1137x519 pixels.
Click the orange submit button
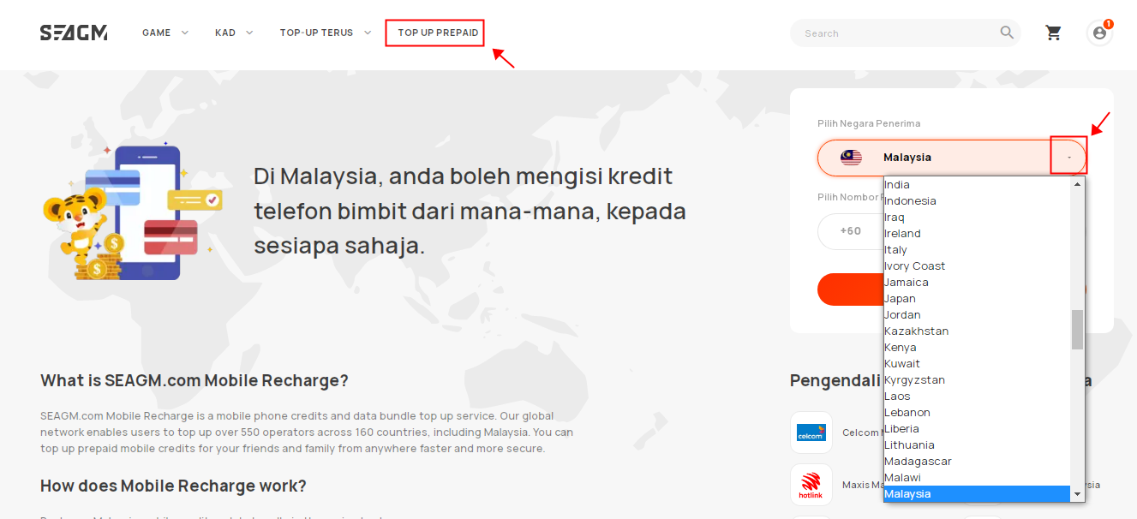click(x=850, y=289)
